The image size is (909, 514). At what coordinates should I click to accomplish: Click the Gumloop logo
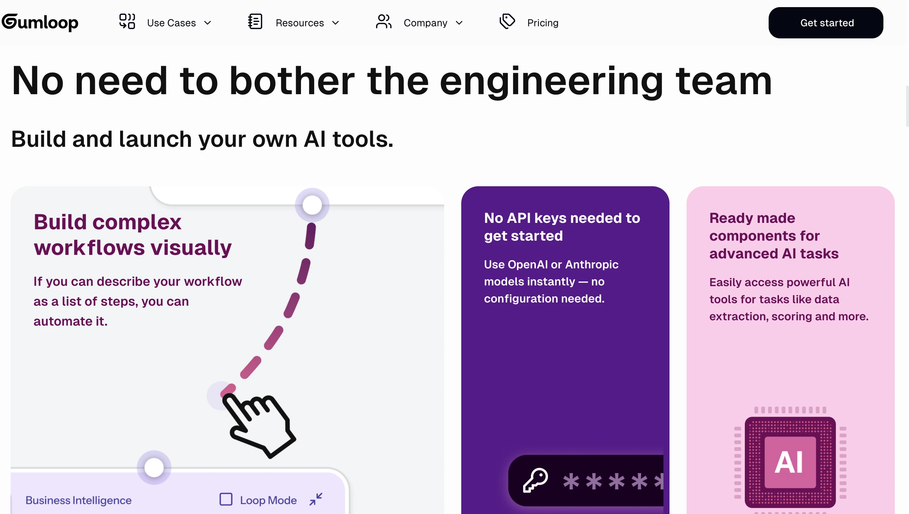pyautogui.click(x=40, y=22)
